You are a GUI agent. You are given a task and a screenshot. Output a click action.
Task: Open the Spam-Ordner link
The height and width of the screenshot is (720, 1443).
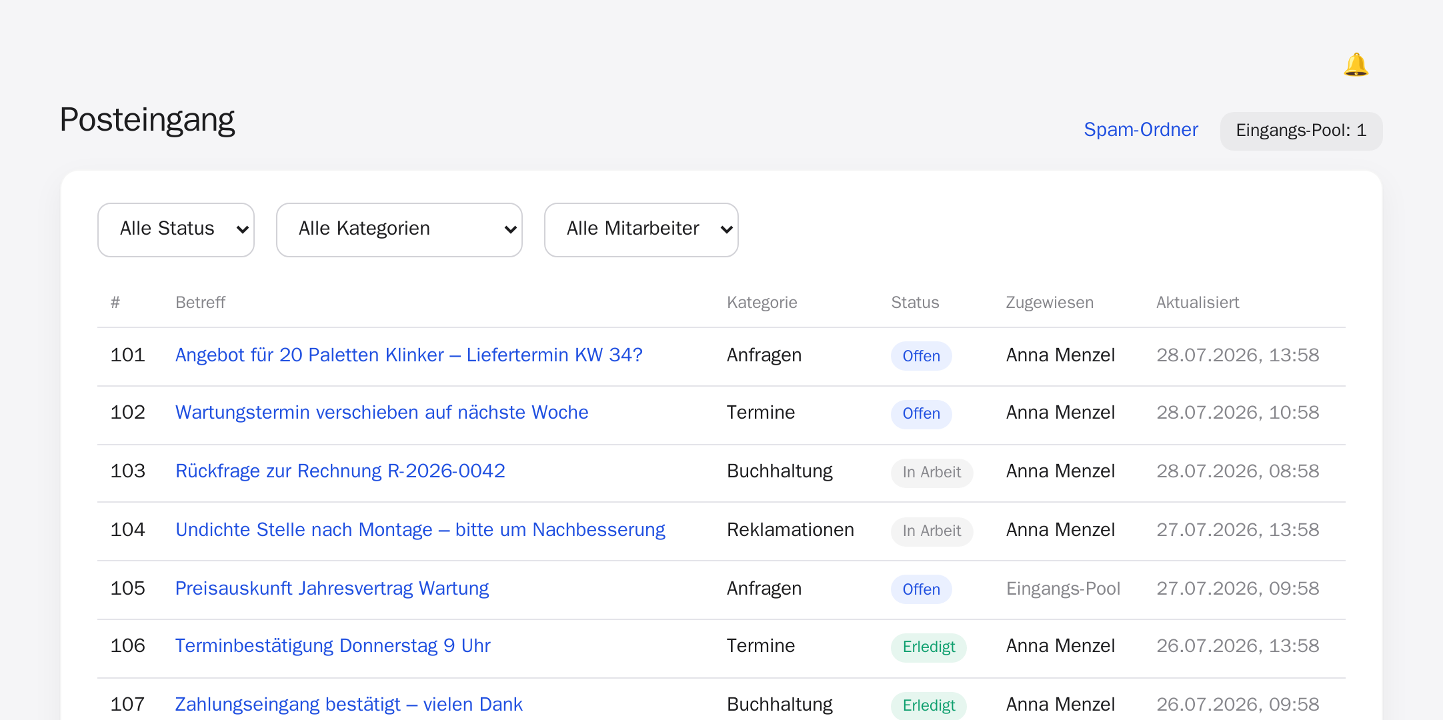tap(1140, 129)
